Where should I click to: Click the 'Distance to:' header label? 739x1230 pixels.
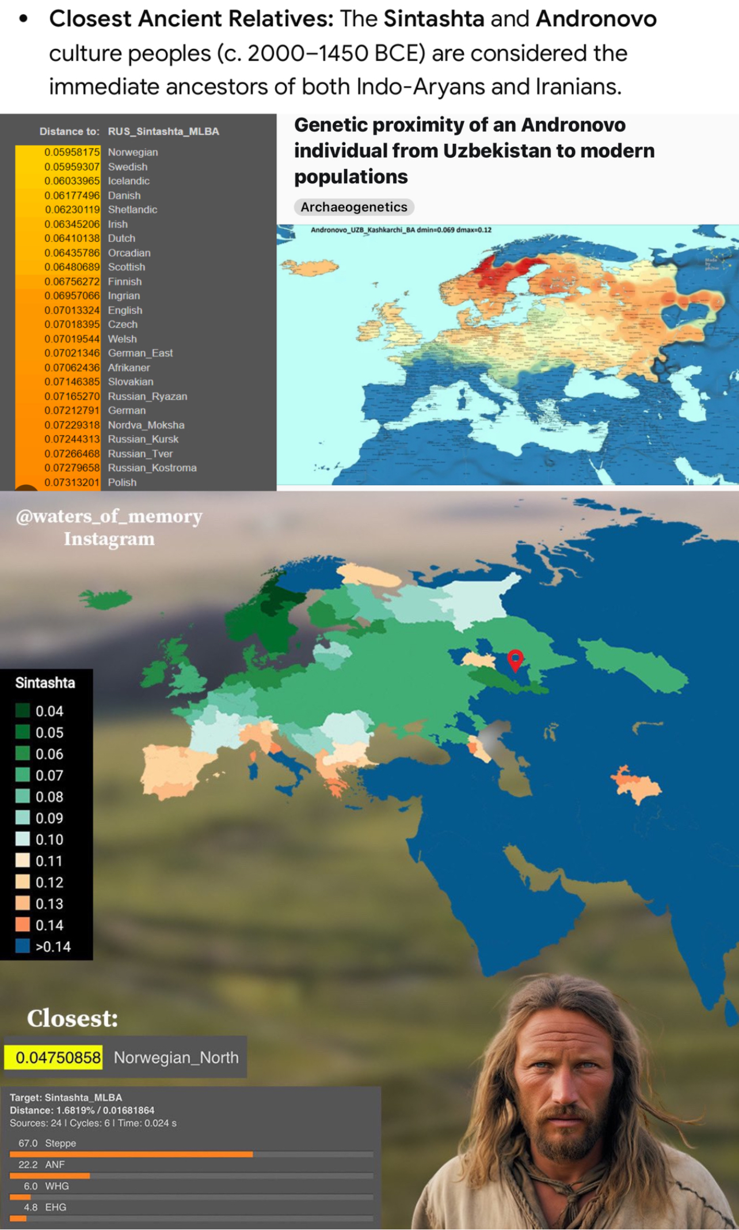click(69, 131)
